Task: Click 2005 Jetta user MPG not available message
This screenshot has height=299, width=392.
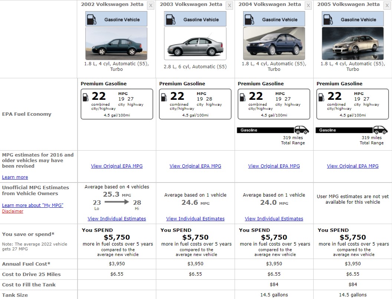Action: (353, 199)
